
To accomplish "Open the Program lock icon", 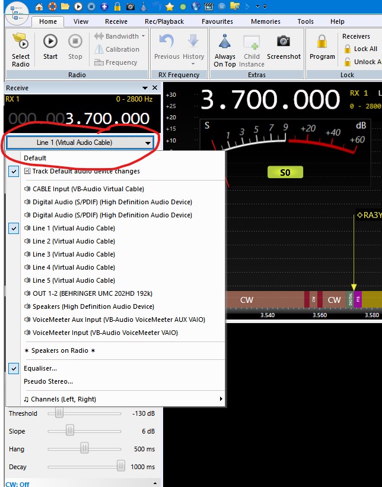I will (322, 47).
